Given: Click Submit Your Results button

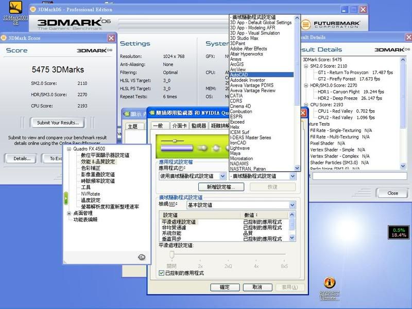Looking at the screenshot, I should pos(58,123).
